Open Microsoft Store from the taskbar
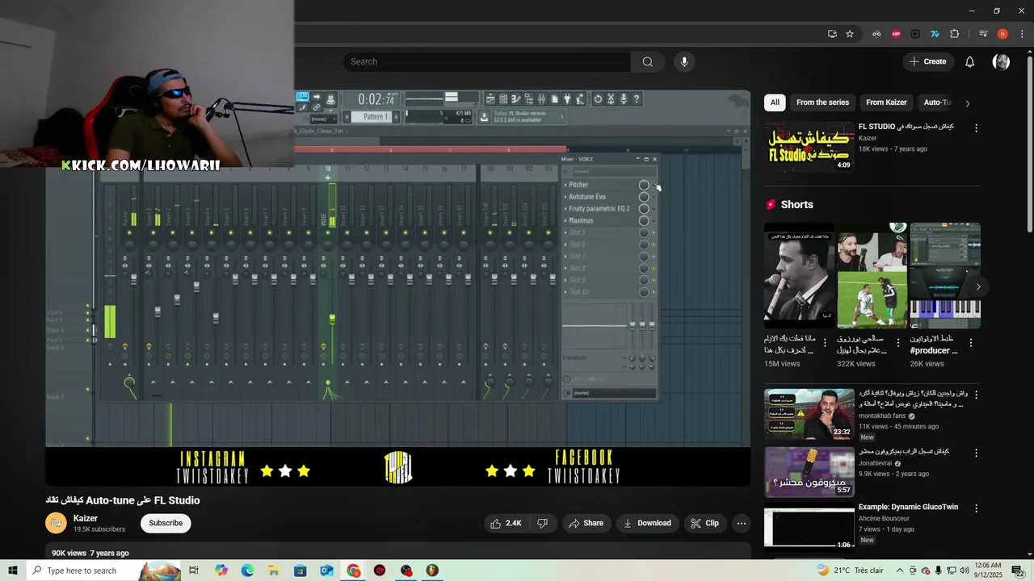1034x581 pixels. tap(301, 571)
